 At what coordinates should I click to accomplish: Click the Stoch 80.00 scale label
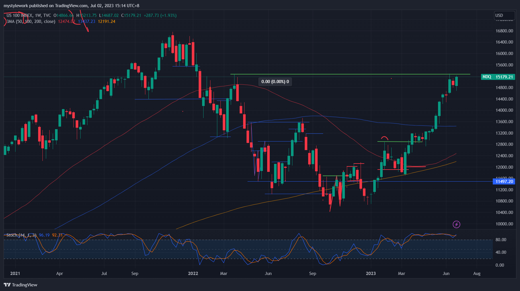pyautogui.click(x=501, y=240)
